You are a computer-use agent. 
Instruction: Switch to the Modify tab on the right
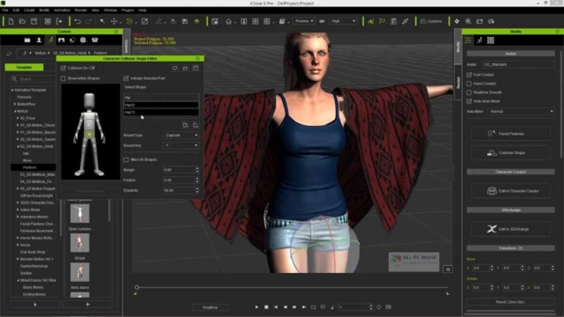(459, 51)
